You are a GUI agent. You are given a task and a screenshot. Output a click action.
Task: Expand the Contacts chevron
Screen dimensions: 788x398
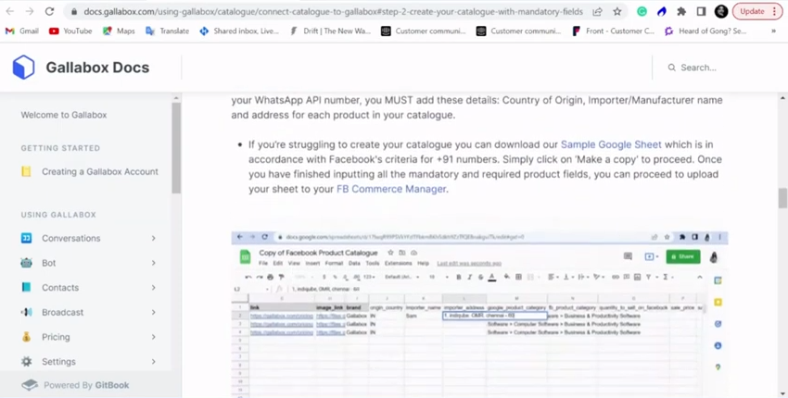pyautogui.click(x=153, y=288)
